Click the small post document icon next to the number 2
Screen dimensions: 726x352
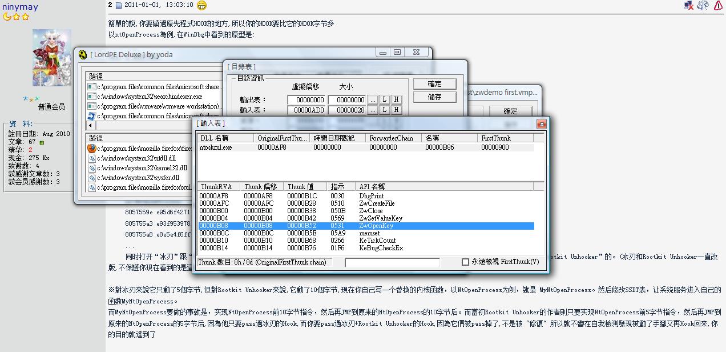(x=118, y=6)
